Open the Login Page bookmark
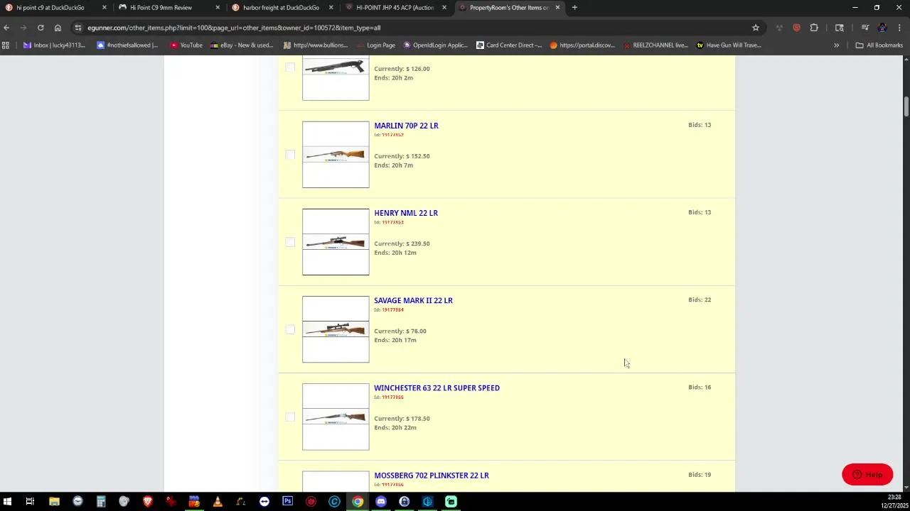This screenshot has width=910, height=511. tap(375, 45)
